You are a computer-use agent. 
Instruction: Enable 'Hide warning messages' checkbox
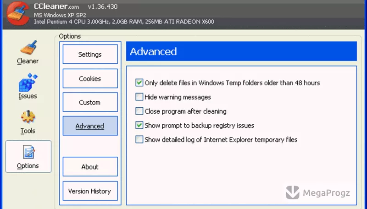tap(139, 97)
